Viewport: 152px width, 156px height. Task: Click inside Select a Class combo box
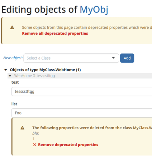(x=71, y=58)
